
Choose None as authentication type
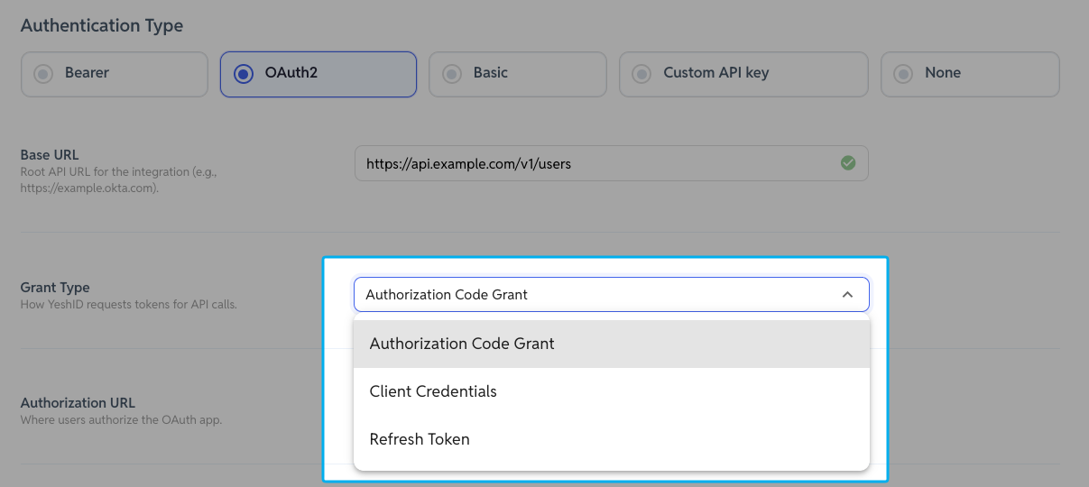pyautogui.click(x=970, y=74)
